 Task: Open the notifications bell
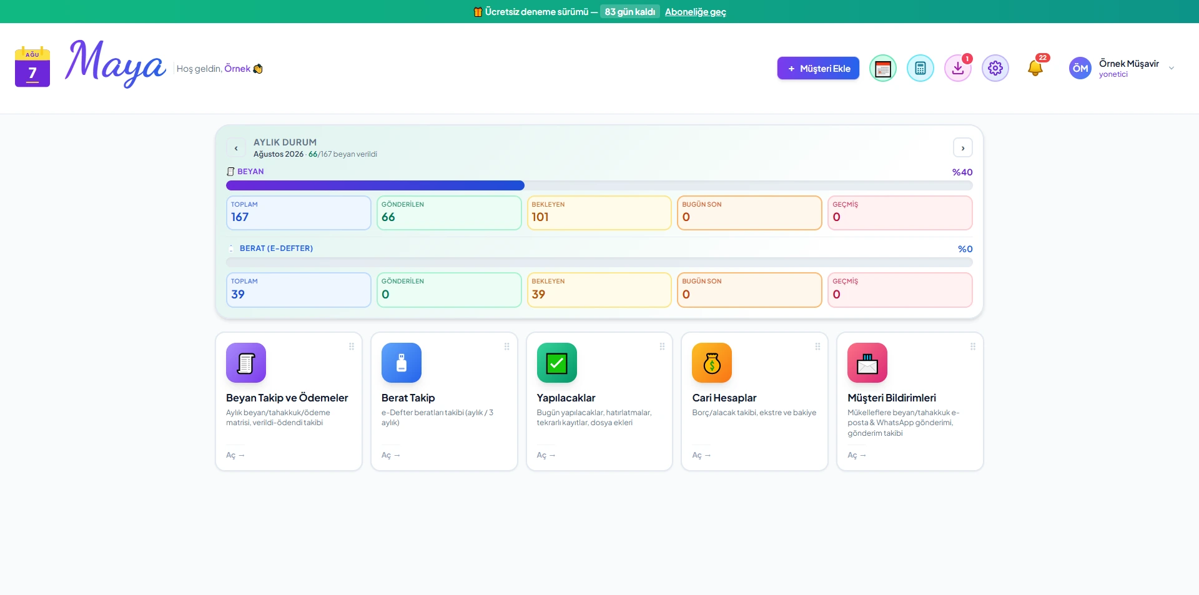(1035, 67)
